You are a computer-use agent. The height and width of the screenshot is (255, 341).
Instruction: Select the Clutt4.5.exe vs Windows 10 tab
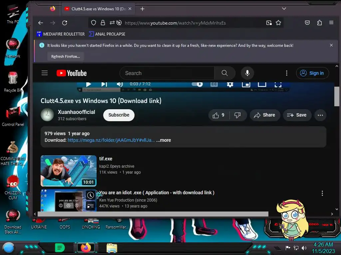pos(99,9)
